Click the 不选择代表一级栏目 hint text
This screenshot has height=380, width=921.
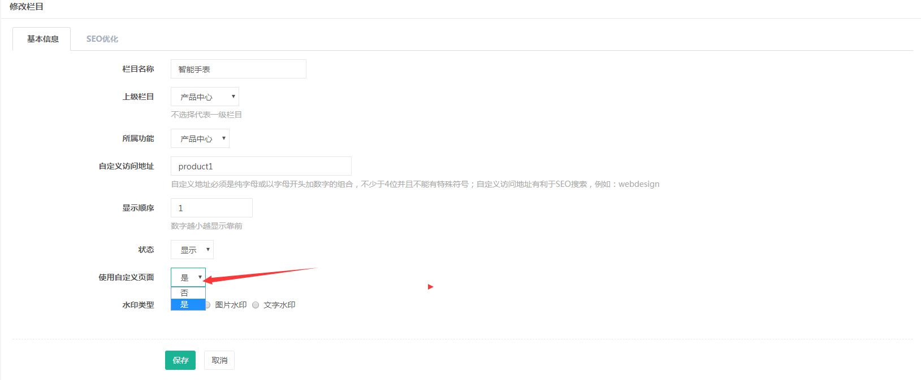point(206,115)
